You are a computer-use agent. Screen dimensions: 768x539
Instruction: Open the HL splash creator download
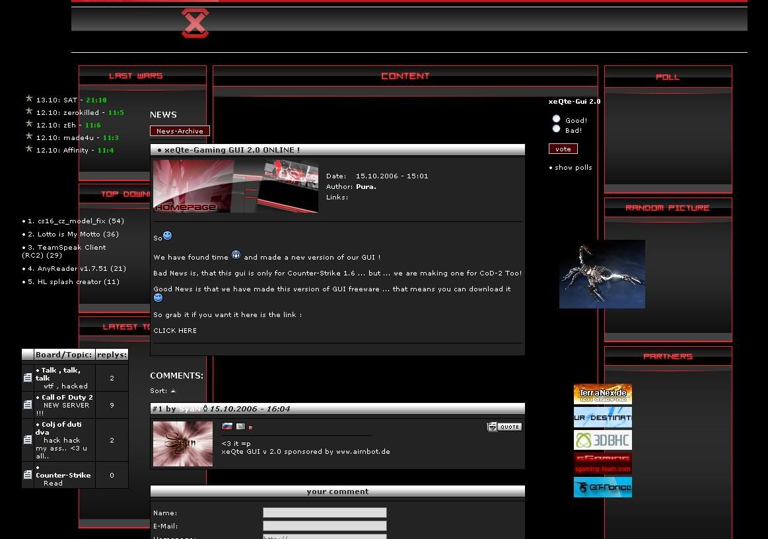click(79, 282)
